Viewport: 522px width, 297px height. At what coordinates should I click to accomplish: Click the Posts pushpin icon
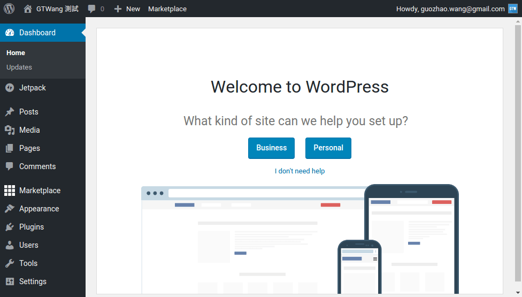[x=10, y=112]
